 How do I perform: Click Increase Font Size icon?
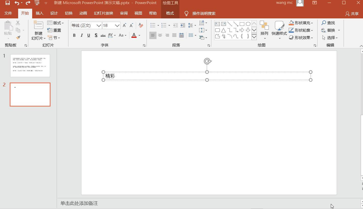124,25
